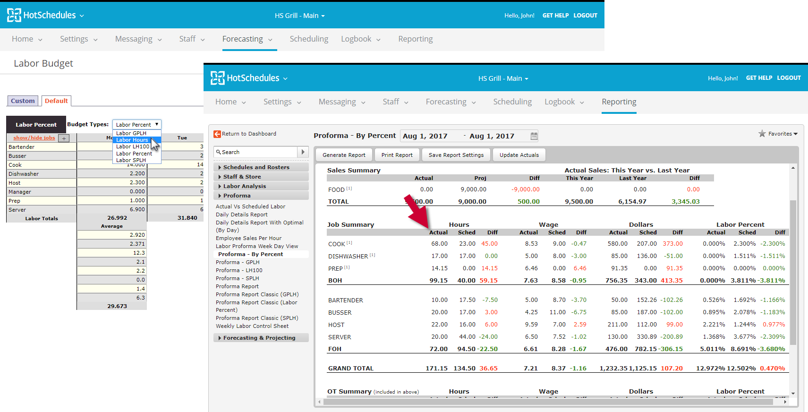The width and height of the screenshot is (808, 412).
Task: Expand the Labor Analysis section
Action: 261,186
